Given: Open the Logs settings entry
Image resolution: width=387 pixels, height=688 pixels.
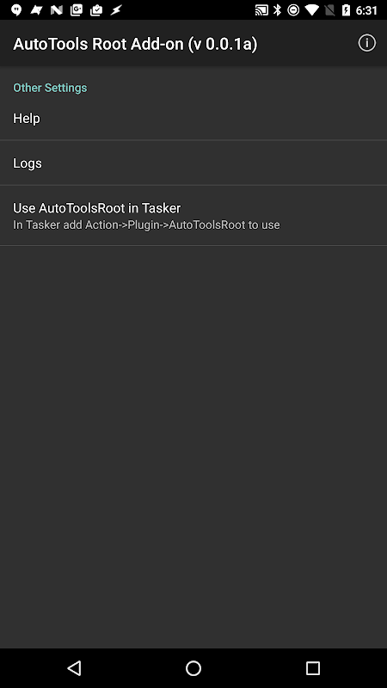Looking at the screenshot, I should [193, 163].
